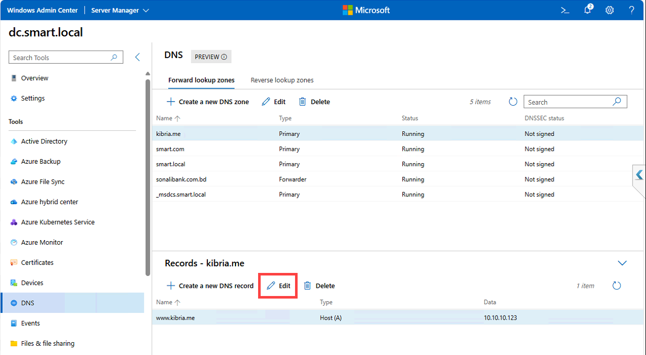Click Create a new DNS zone
Image resolution: width=646 pixels, height=355 pixels.
[x=208, y=102]
